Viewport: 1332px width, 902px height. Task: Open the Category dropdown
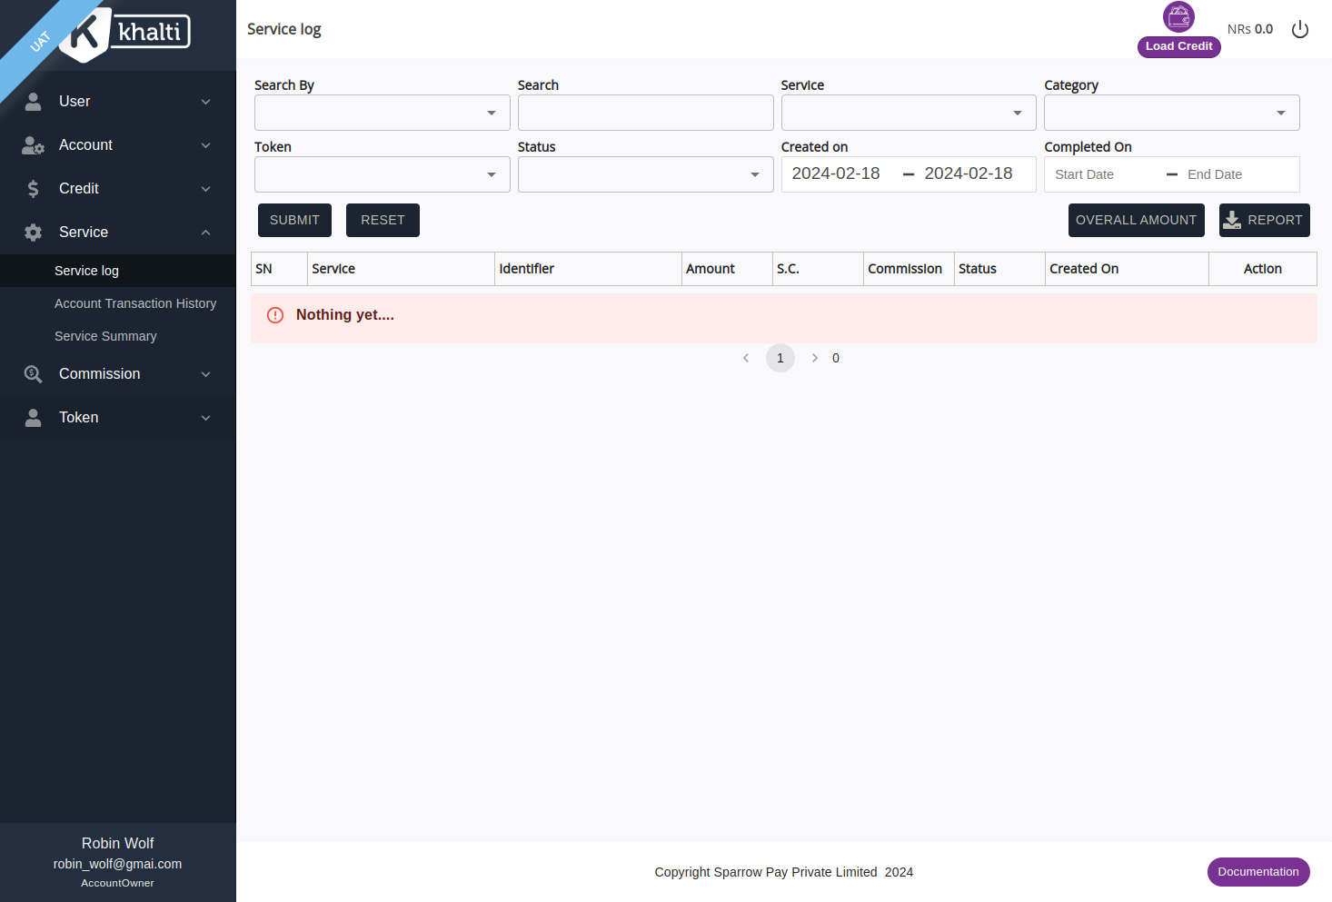[x=1172, y=113]
